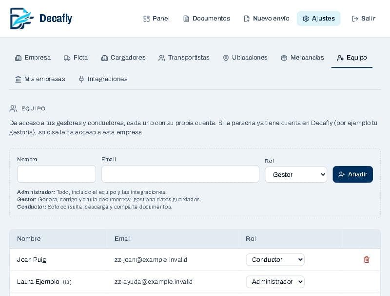Click the Integraciones plug icon

(81, 79)
